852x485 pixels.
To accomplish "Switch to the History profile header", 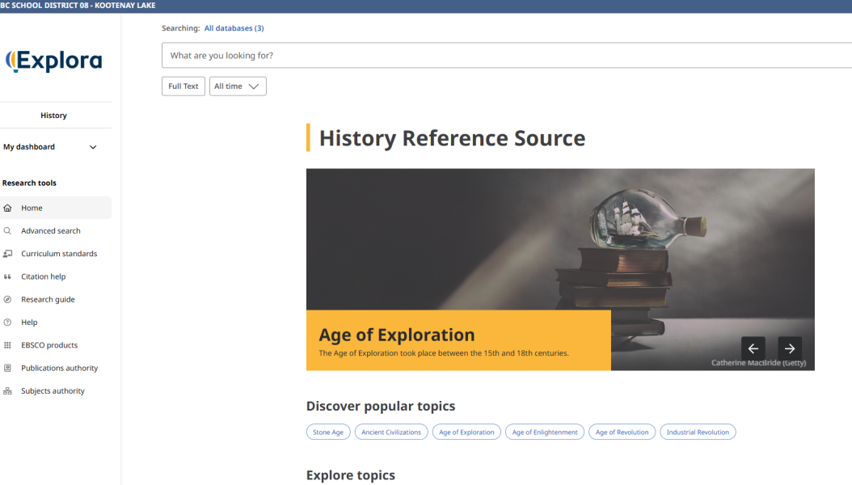I will pyautogui.click(x=56, y=115).
